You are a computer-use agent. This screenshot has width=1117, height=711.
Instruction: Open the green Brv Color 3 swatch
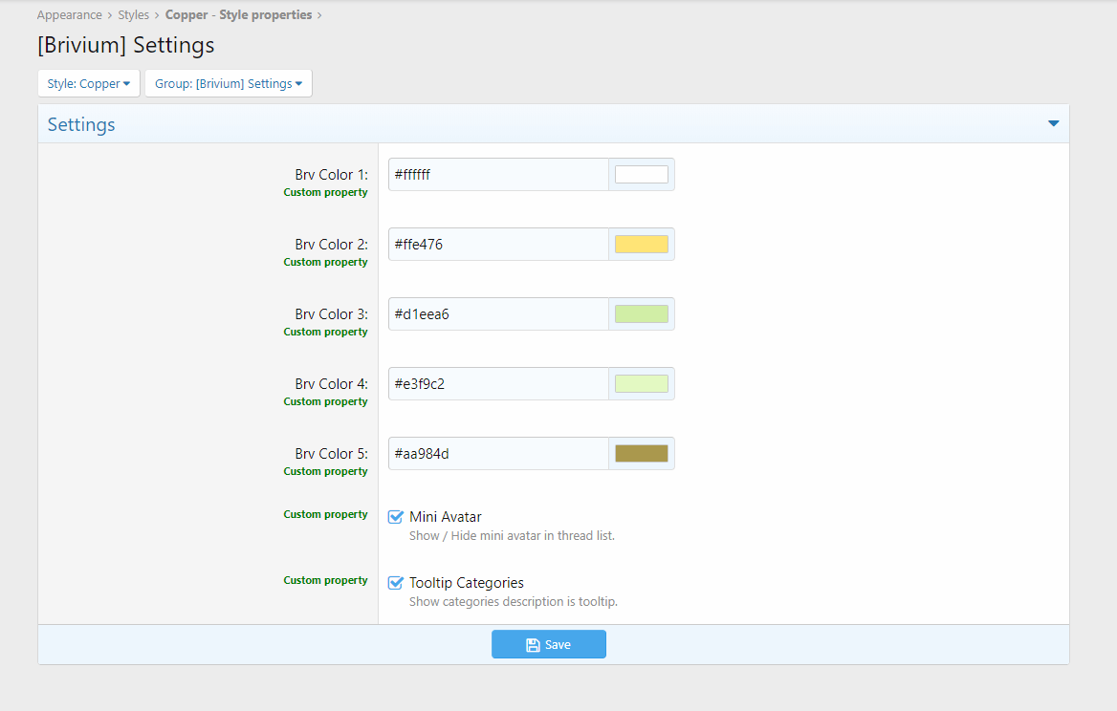tap(642, 313)
